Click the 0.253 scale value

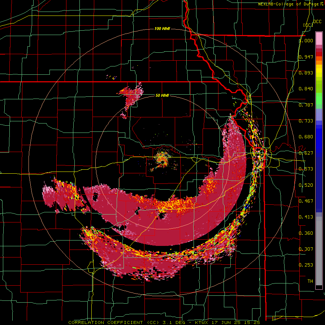(x=306, y=265)
